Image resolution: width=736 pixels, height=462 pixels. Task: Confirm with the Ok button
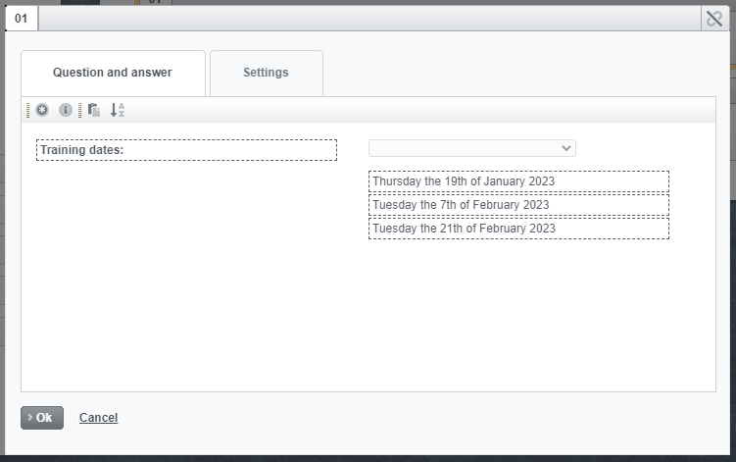(42, 418)
